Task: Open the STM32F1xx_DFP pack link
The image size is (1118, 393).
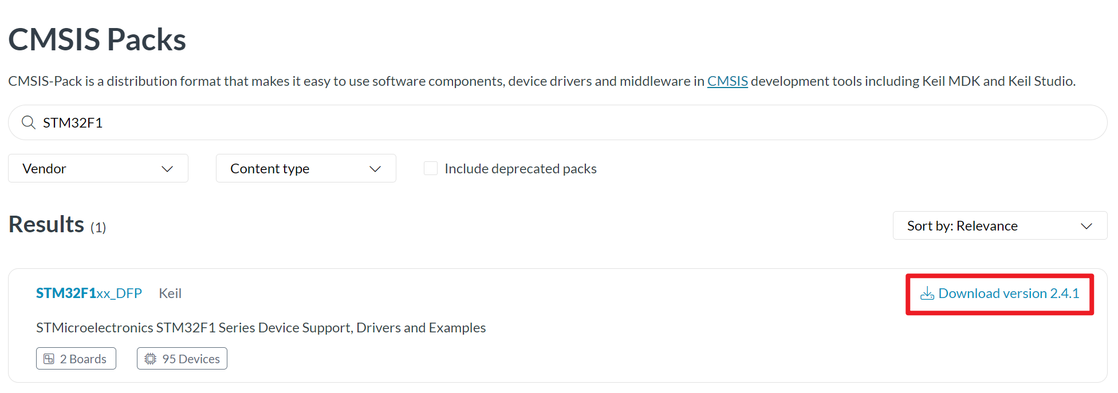Action: 89,293
